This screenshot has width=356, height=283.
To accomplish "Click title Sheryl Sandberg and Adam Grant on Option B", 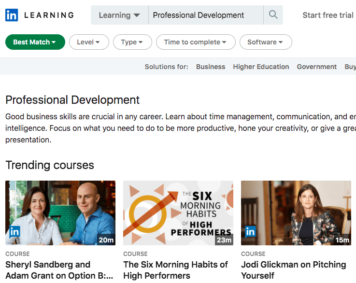I will (x=59, y=270).
